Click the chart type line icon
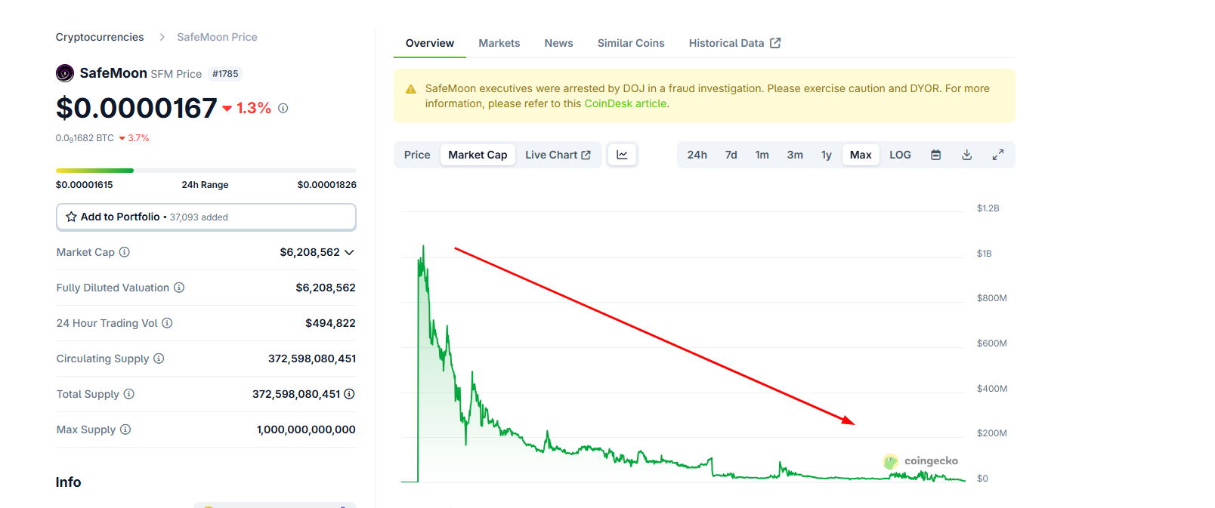The height and width of the screenshot is (508, 1215). click(622, 155)
